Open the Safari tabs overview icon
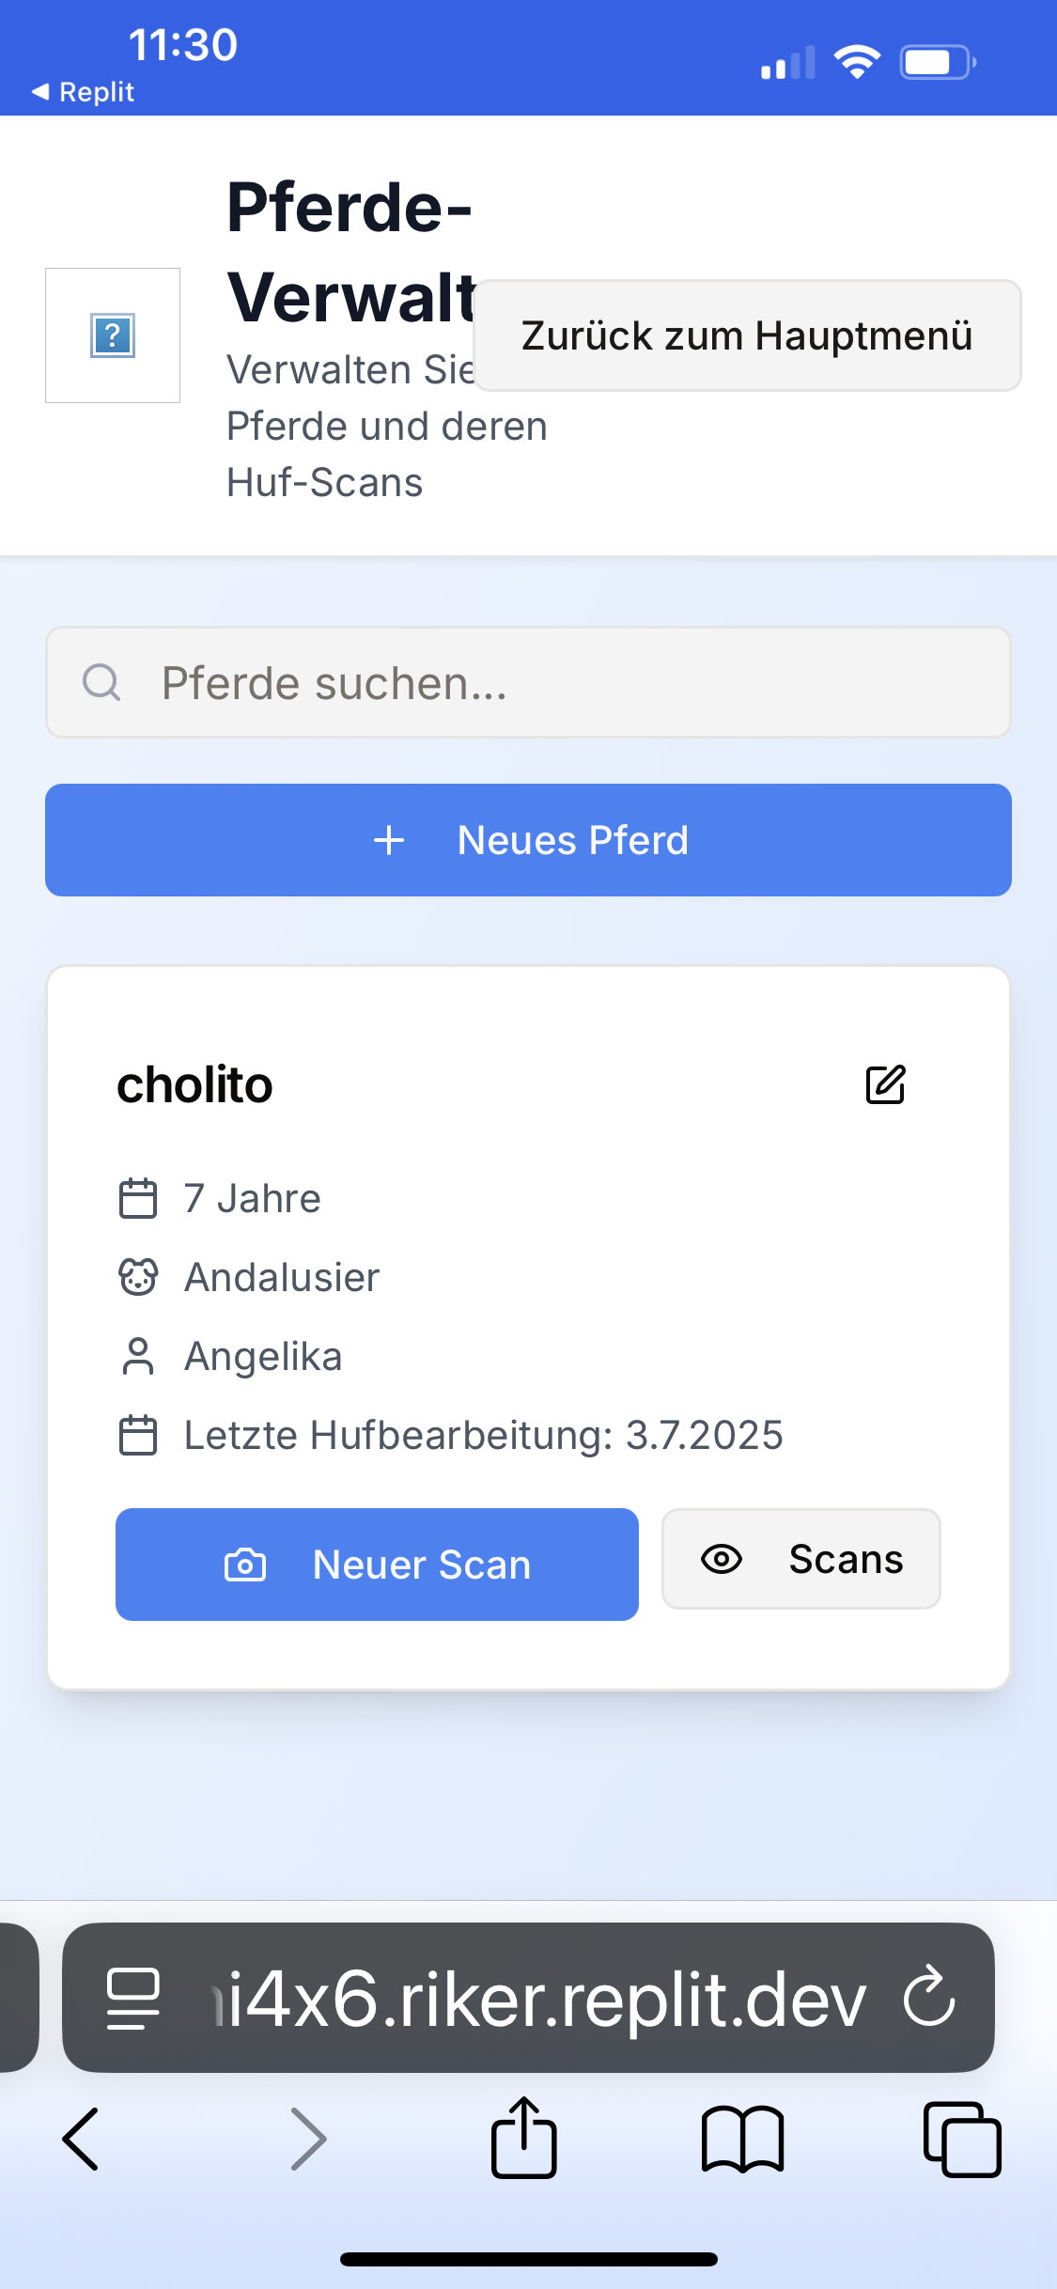The height and width of the screenshot is (2289, 1057). click(962, 2139)
